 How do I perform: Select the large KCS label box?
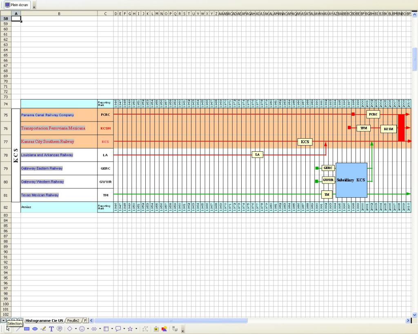point(305,142)
